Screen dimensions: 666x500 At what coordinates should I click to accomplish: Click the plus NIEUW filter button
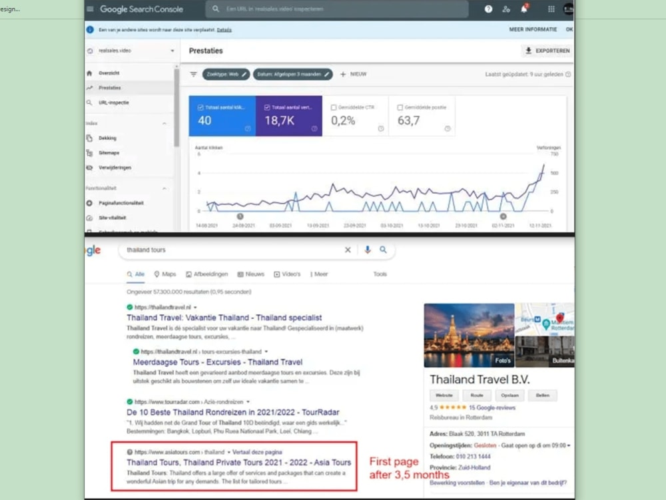click(x=354, y=75)
